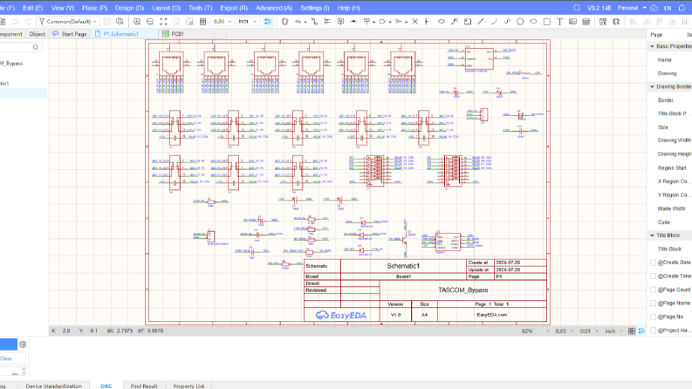The width and height of the screenshot is (692, 389).
Task: Click the settings gear in bottom panel
Action: (23, 345)
